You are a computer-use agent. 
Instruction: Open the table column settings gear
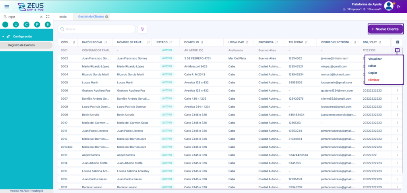tap(397, 42)
